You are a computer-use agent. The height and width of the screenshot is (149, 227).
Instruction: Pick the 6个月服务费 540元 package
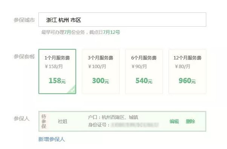(144, 71)
